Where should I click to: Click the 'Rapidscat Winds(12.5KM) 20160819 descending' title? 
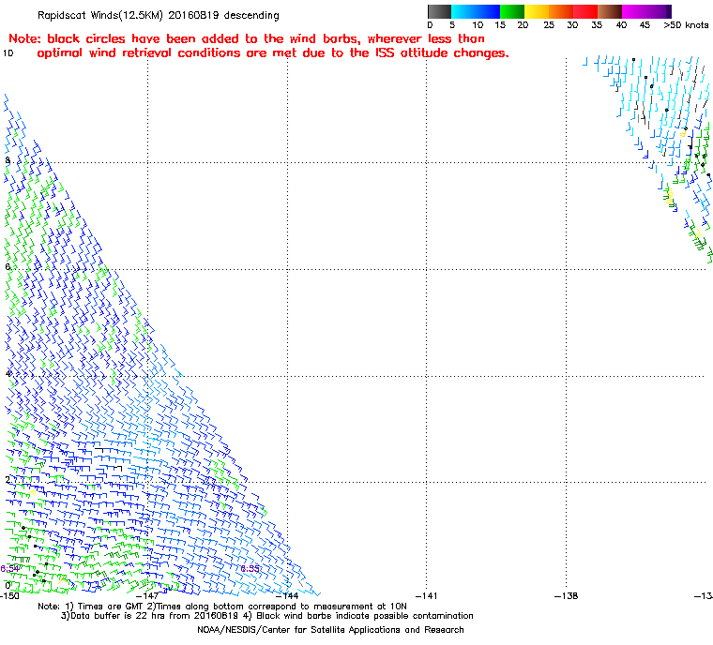pyautogui.click(x=159, y=15)
